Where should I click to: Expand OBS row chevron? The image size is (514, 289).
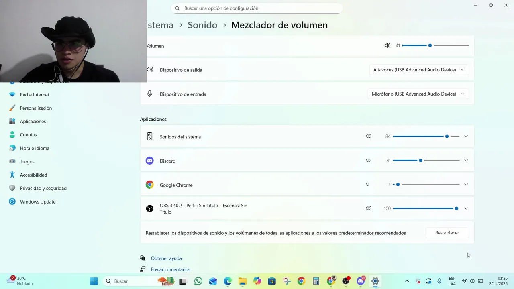466,208
